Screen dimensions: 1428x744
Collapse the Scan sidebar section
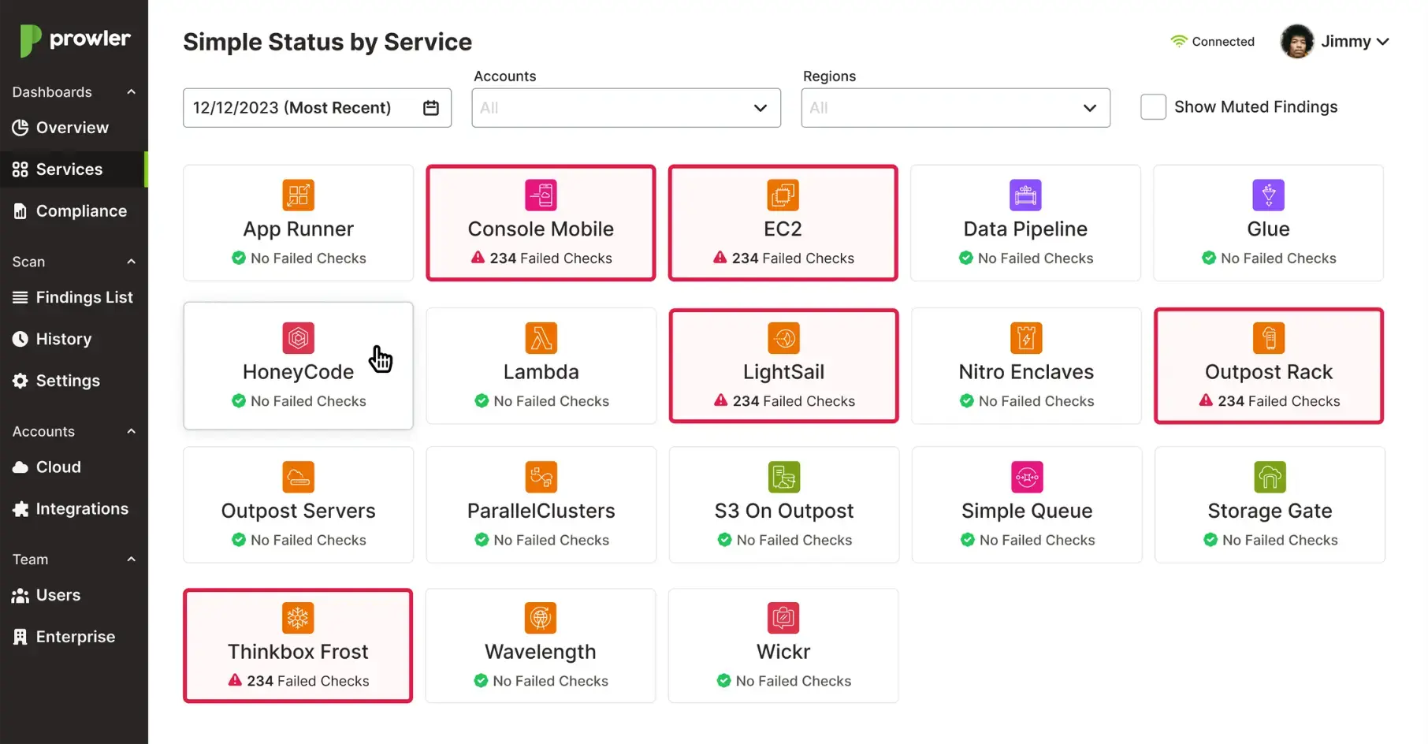131,262
